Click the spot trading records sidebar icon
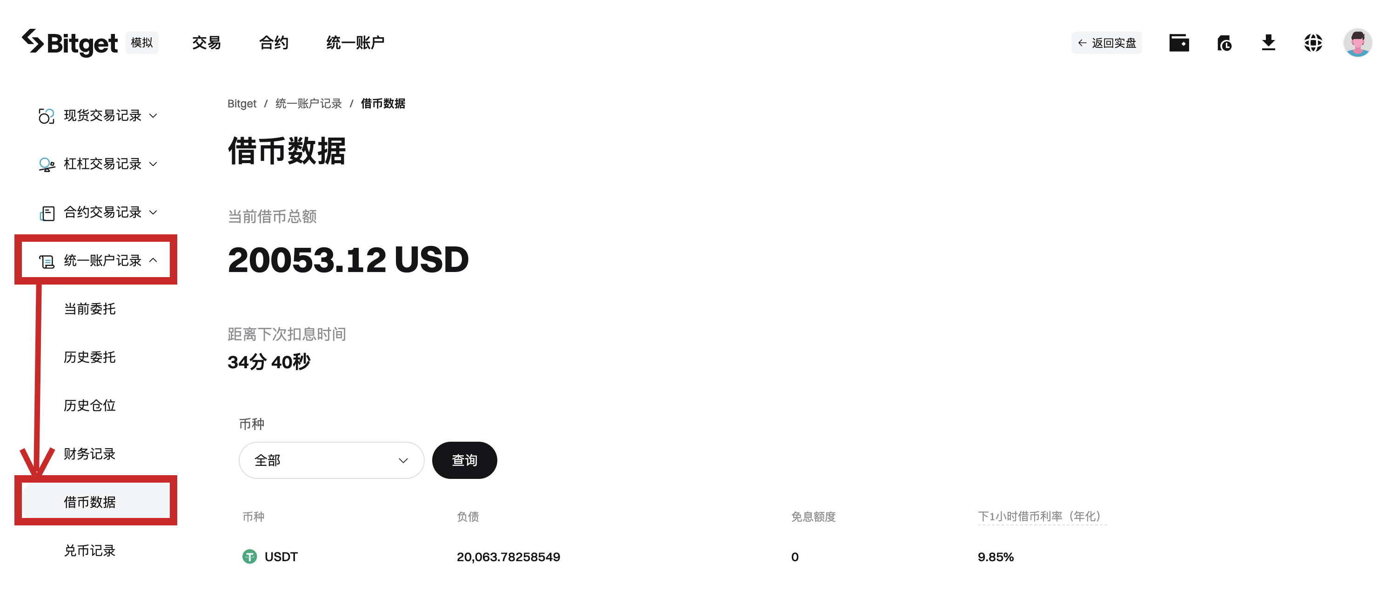Image resolution: width=1391 pixels, height=597 pixels. click(x=47, y=115)
